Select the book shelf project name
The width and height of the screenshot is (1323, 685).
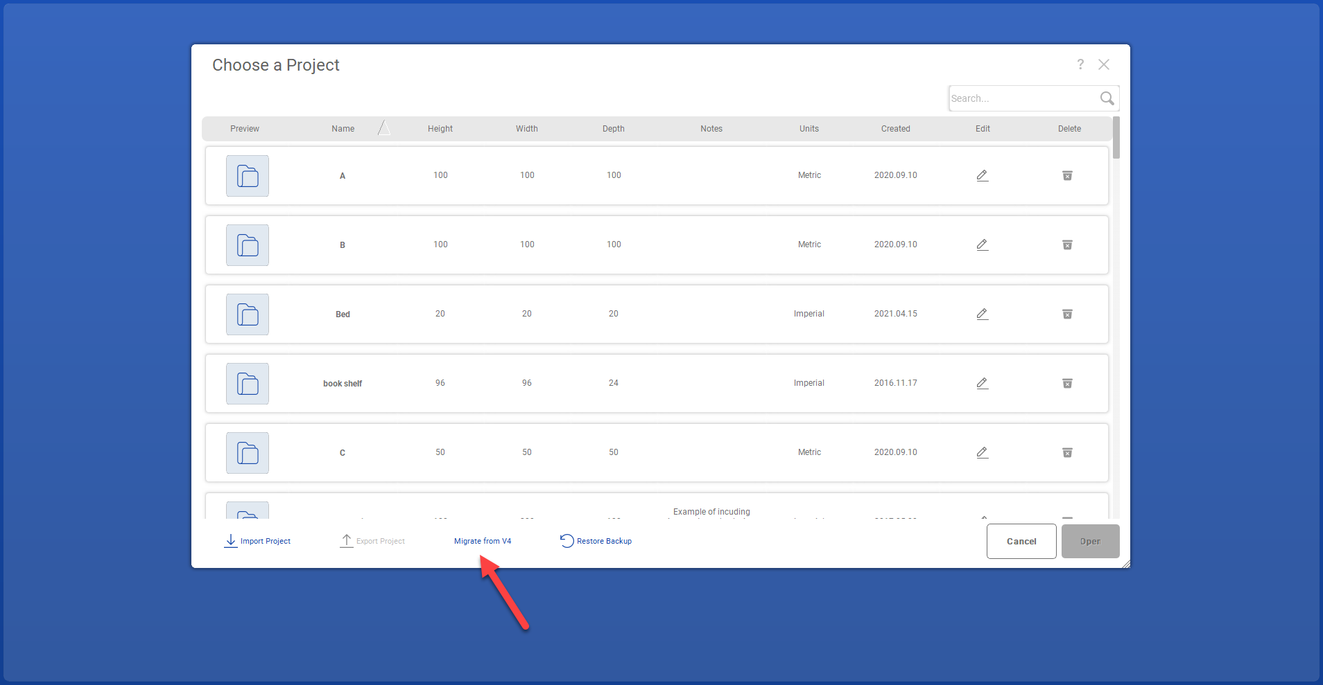point(343,384)
